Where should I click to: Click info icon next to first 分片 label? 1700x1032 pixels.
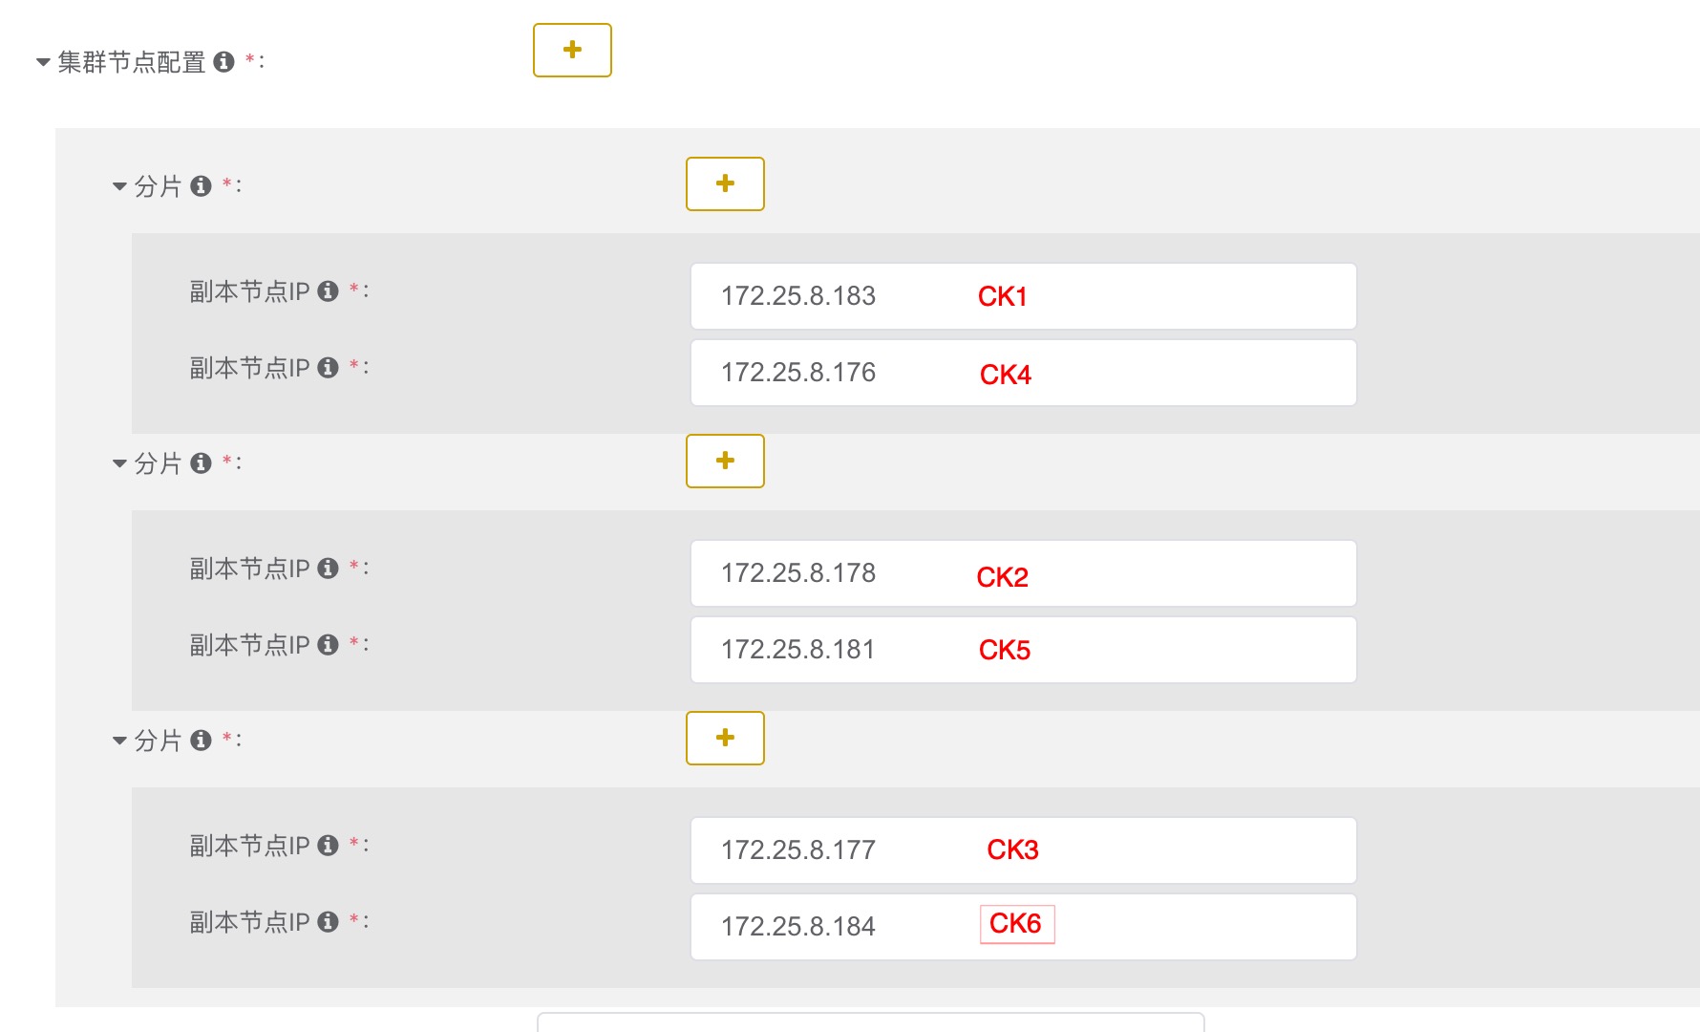(x=201, y=186)
